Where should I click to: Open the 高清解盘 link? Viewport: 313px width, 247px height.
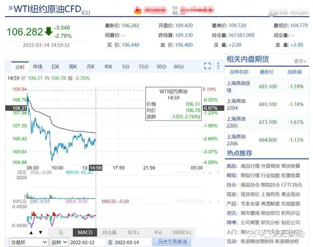click(270, 204)
